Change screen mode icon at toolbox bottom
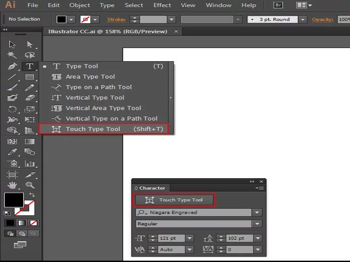 click(x=20, y=245)
